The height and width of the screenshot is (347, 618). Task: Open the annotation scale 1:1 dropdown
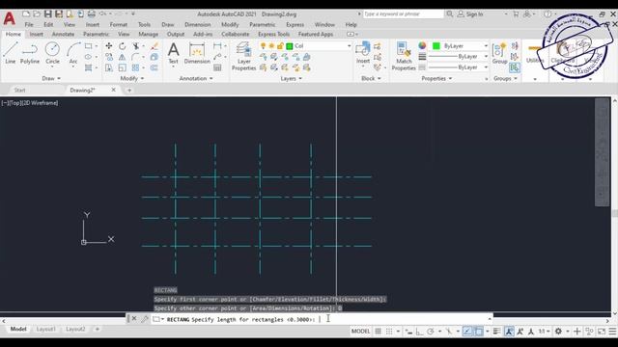(545, 332)
